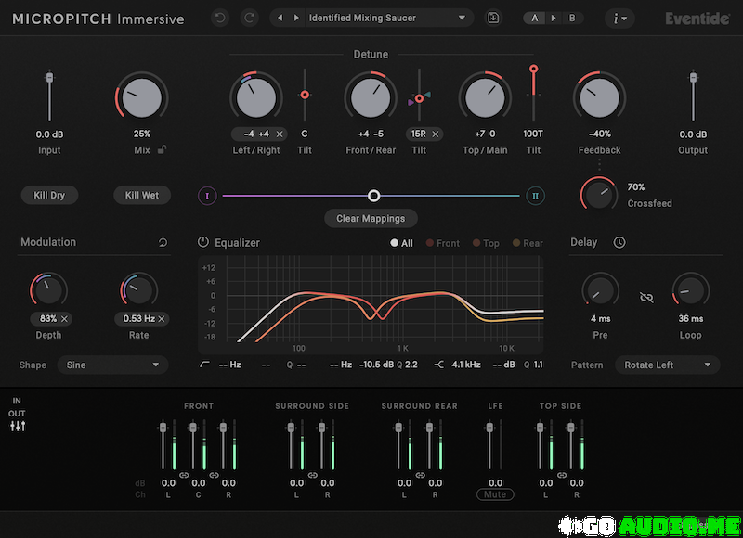Image resolution: width=743 pixels, height=538 pixels.
Task: Click the Front/Rear detune knob
Action: [x=371, y=97]
